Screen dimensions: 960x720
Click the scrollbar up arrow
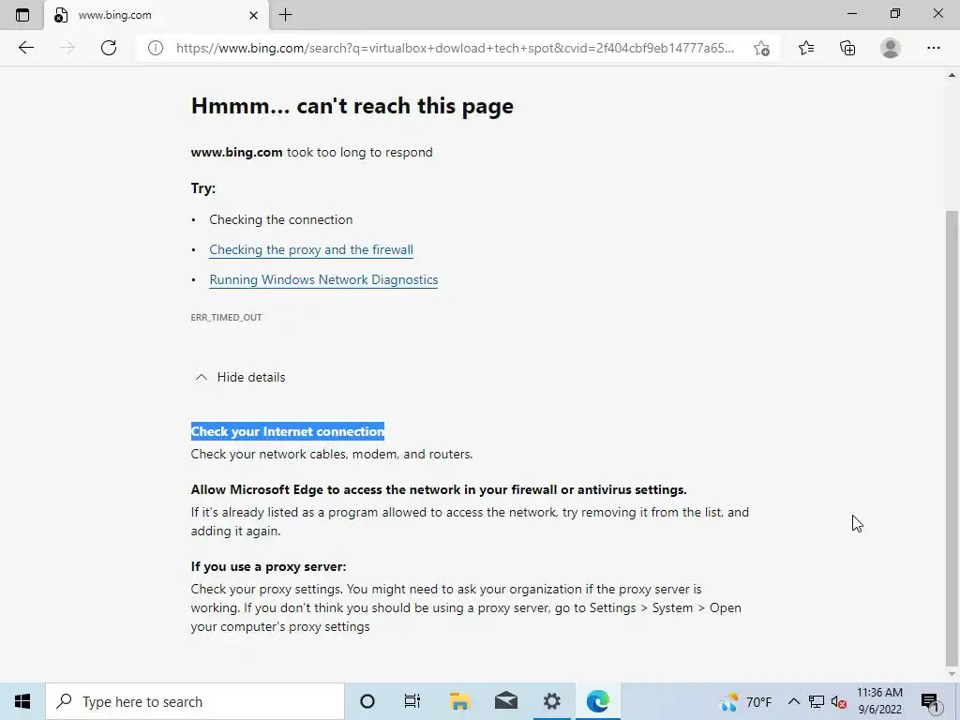tap(952, 75)
